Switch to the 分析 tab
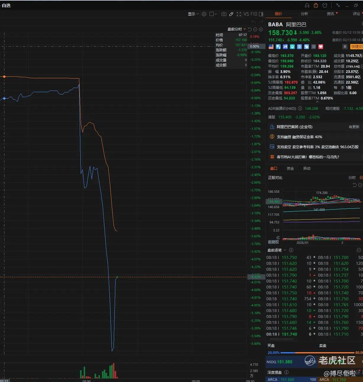 [304, 14]
